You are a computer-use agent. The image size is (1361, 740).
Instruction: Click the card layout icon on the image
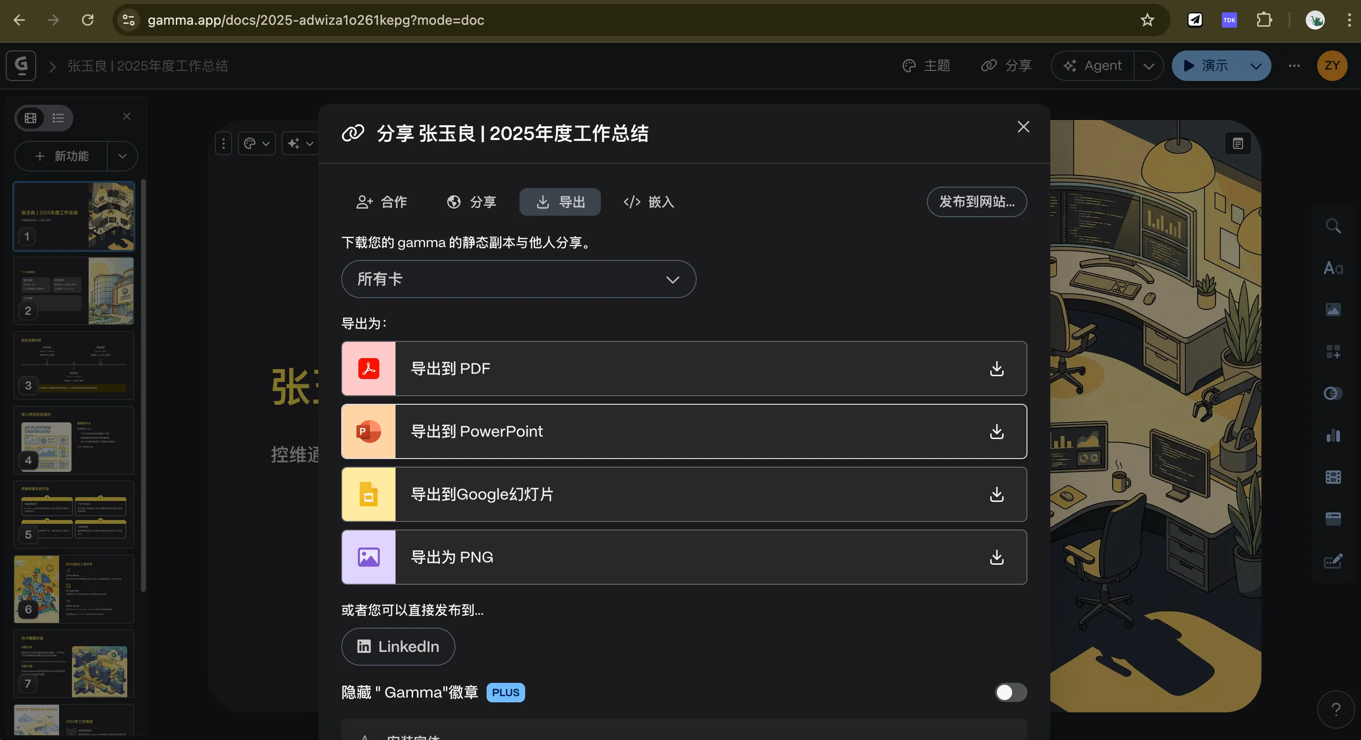tap(1238, 143)
